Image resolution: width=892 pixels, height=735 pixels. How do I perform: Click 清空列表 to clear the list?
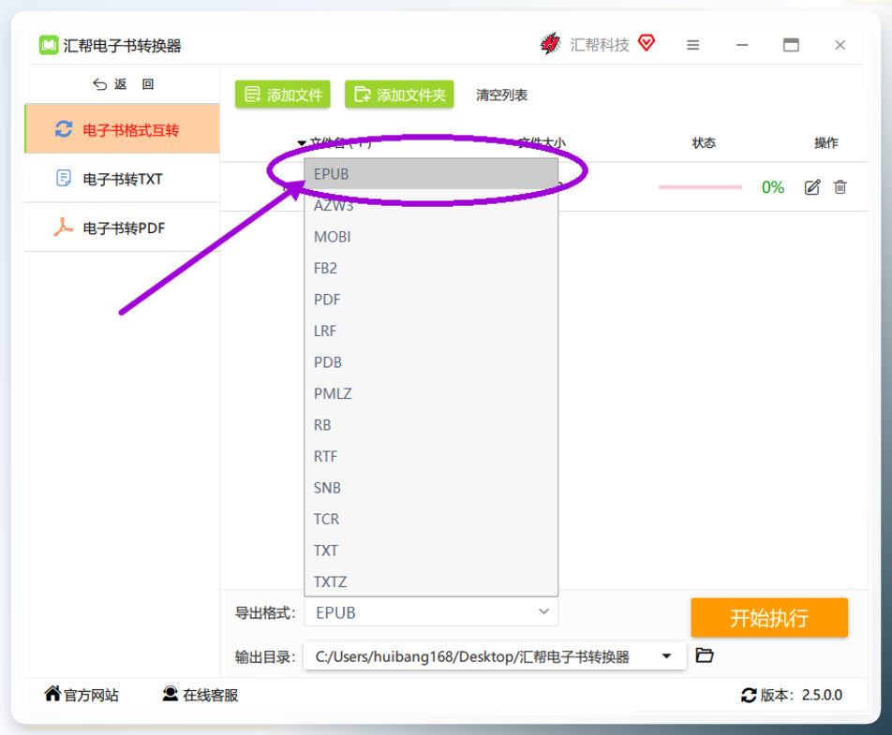[501, 95]
